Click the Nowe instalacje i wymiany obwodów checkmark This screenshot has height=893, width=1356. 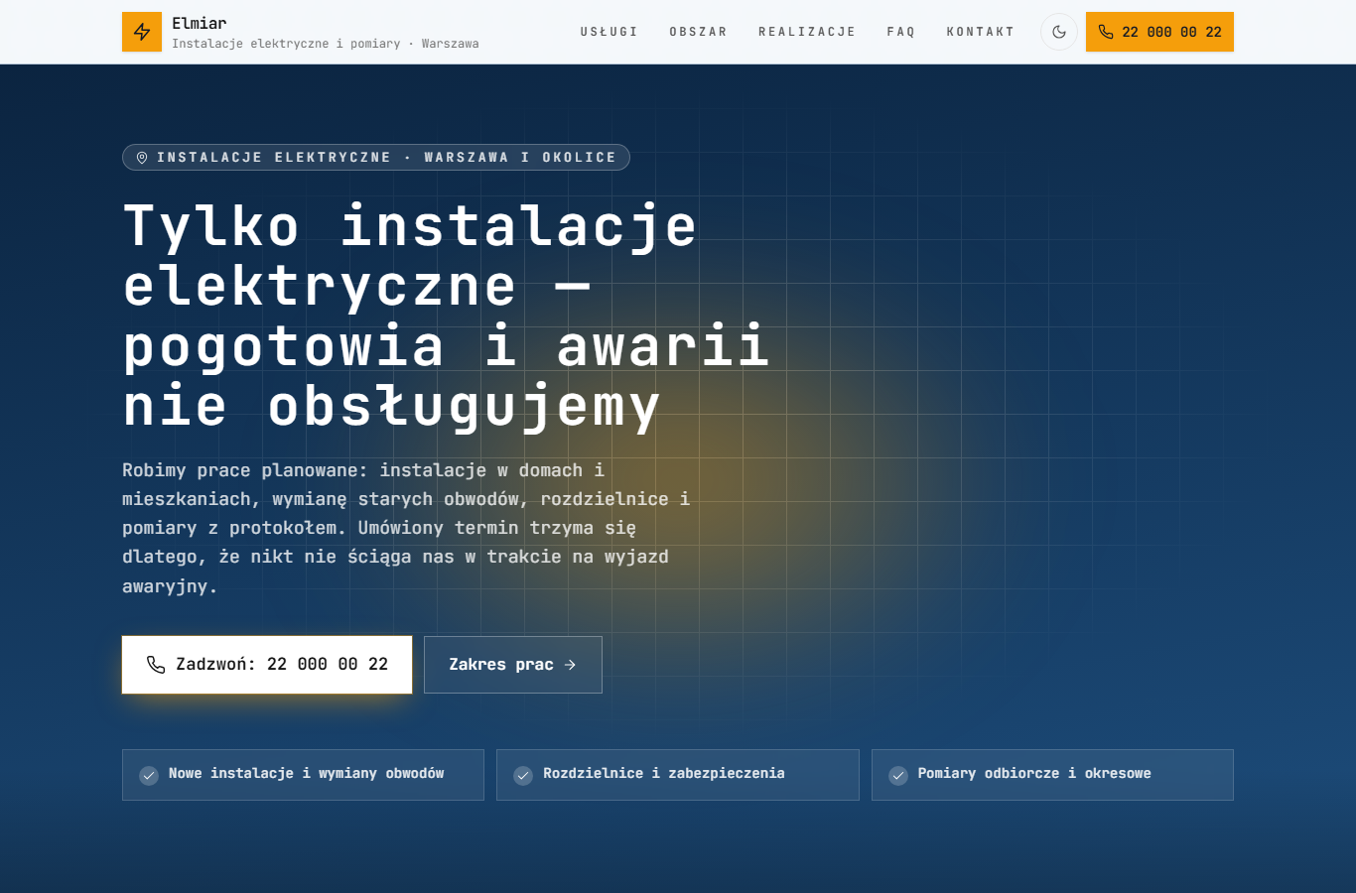(149, 775)
